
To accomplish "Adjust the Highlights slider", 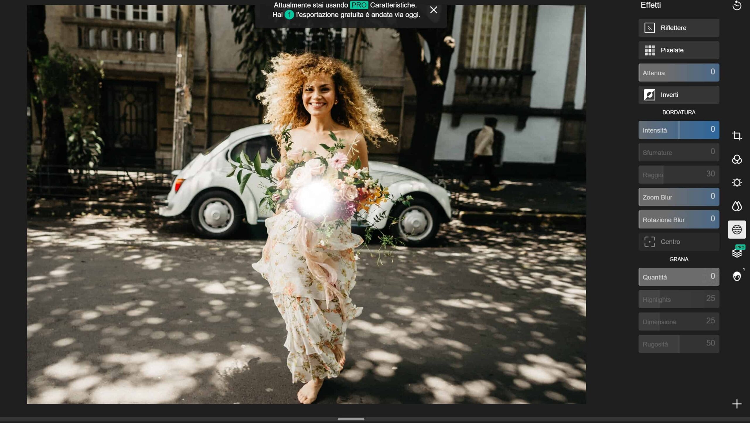I will (x=679, y=299).
